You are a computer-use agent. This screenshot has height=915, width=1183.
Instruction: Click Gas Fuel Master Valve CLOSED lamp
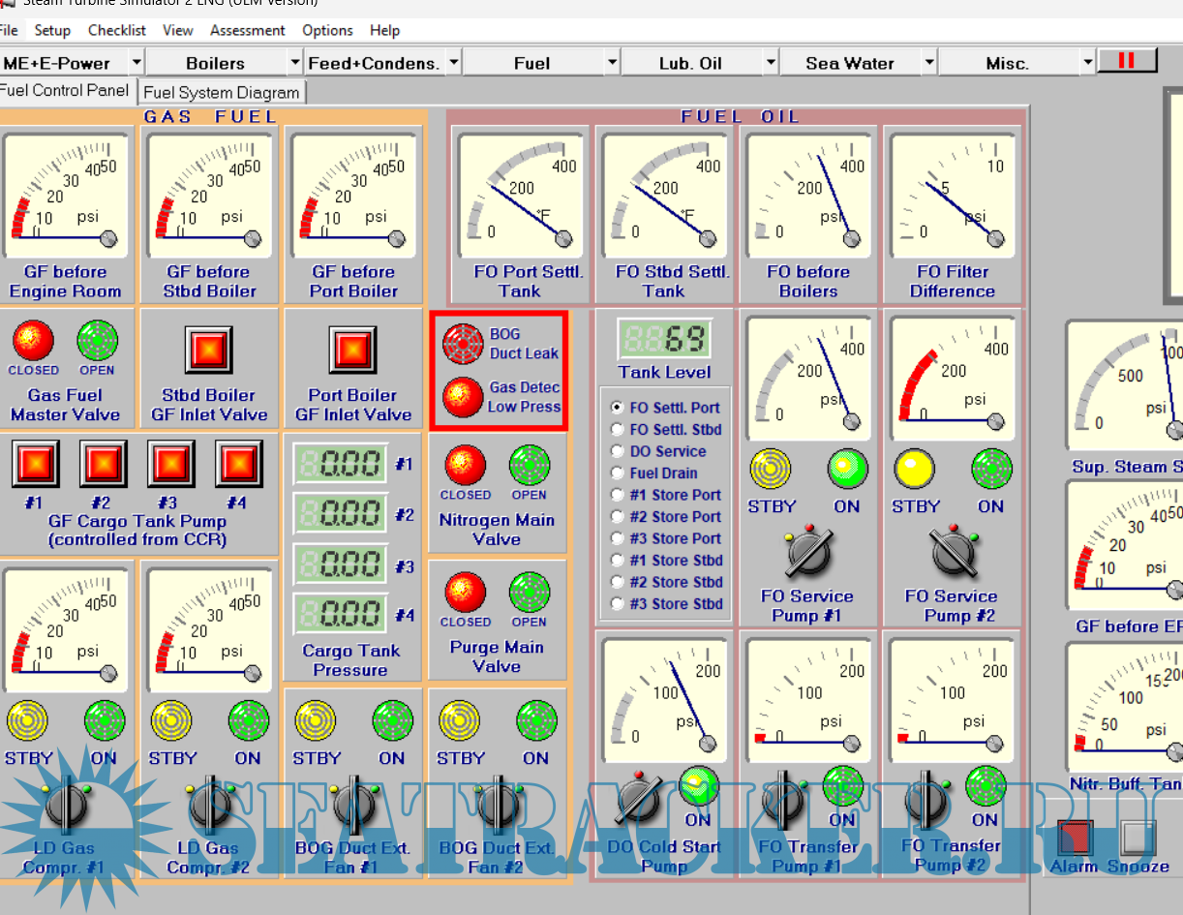click(33, 342)
